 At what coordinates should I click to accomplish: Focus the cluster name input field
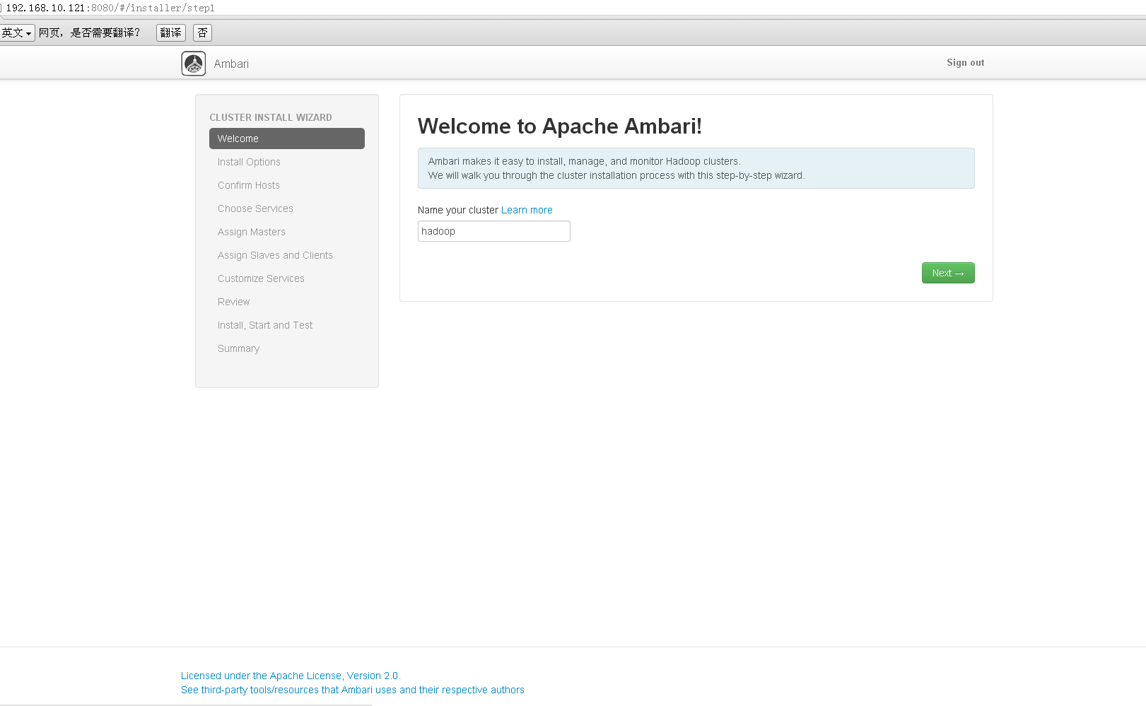[x=493, y=231]
